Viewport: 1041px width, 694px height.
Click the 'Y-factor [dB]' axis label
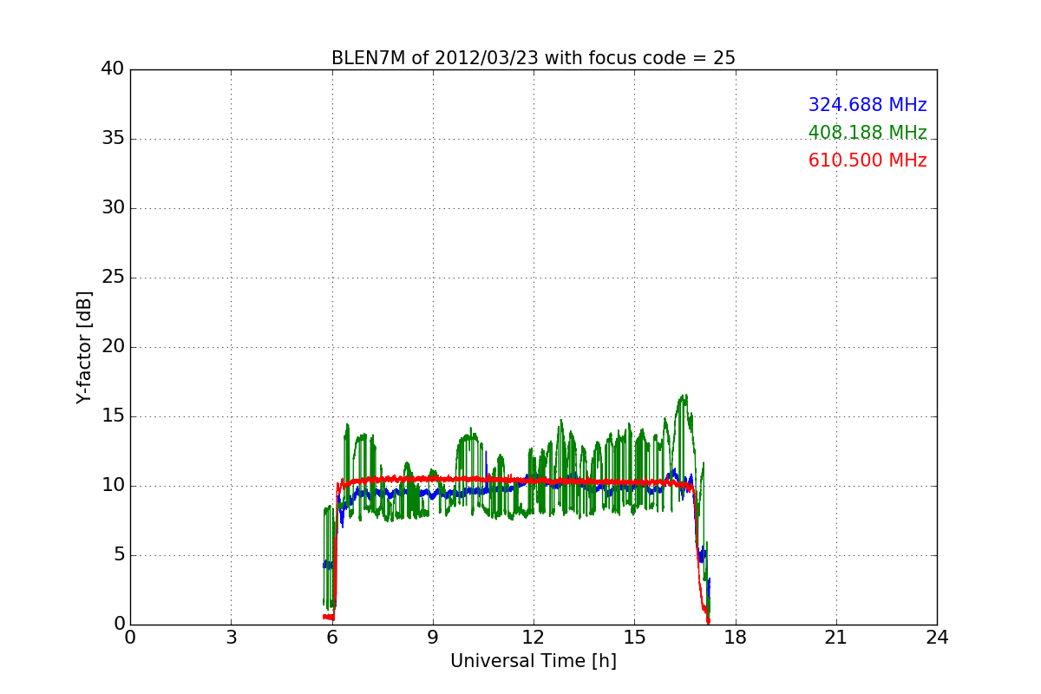pyautogui.click(x=84, y=347)
